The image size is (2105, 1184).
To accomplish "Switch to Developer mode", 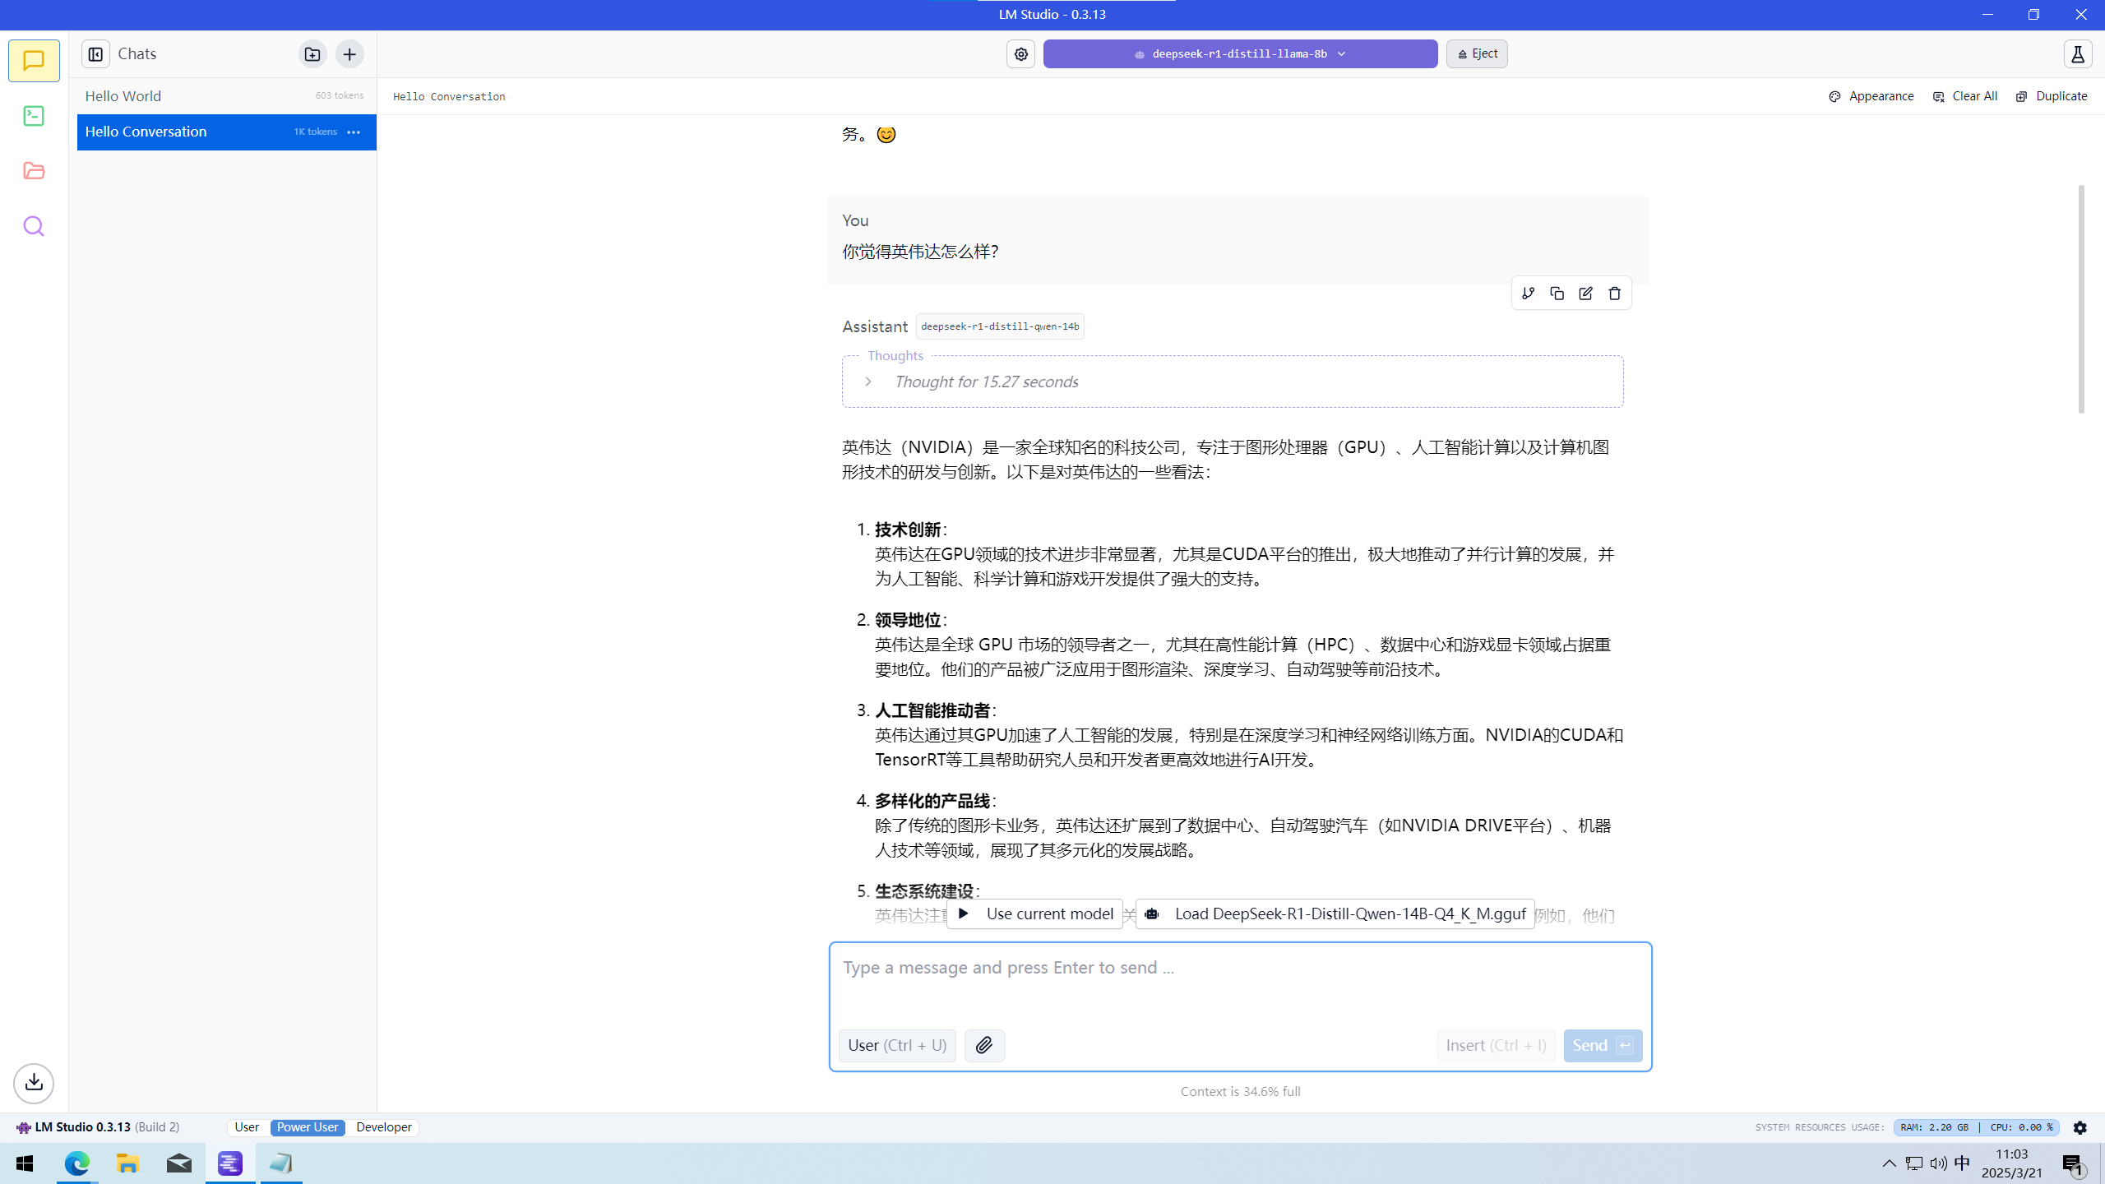I will 384,1127.
